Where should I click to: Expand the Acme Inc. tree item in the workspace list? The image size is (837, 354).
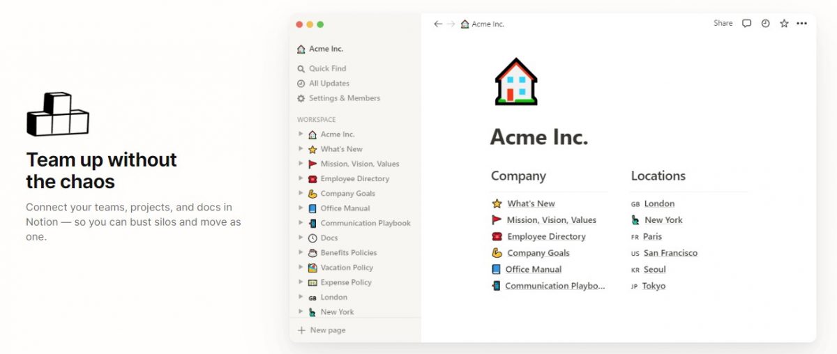click(x=301, y=134)
